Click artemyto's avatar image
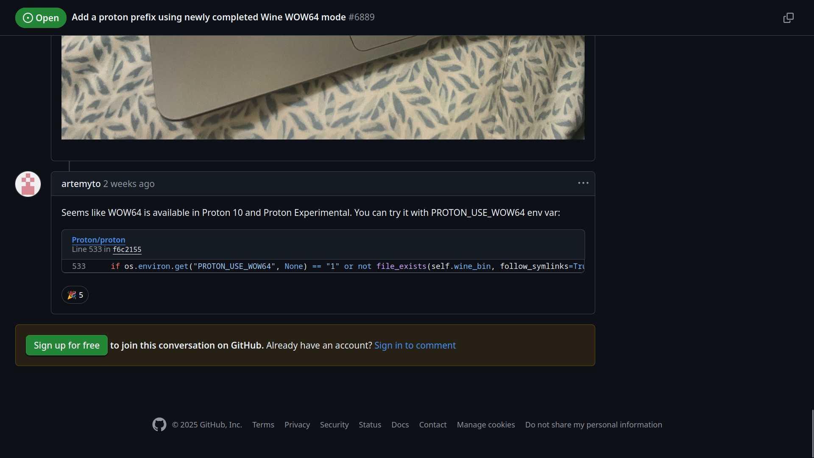The height and width of the screenshot is (458, 814). pos(28,184)
